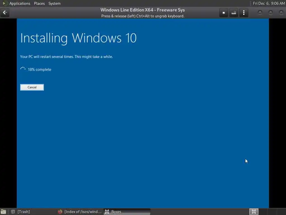Open the System menu
Image resolution: width=286 pixels, height=215 pixels.
click(x=54, y=3)
